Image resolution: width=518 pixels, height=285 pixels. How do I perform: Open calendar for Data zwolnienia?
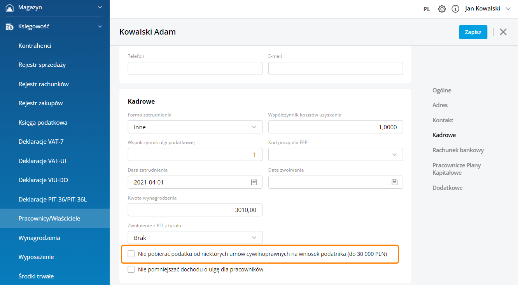click(x=395, y=182)
